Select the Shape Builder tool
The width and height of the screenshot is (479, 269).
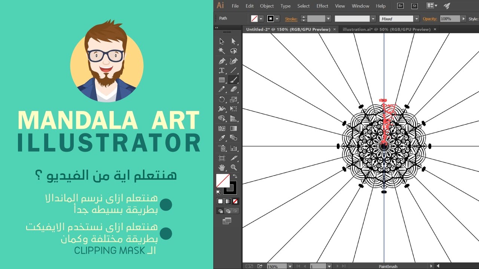[x=222, y=119]
